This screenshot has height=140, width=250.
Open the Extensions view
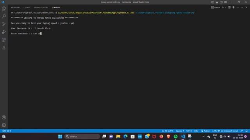pyautogui.click(x=4, y=40)
